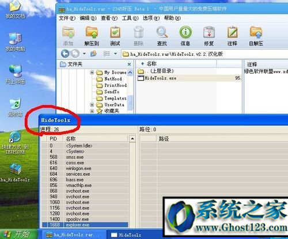
Task: Select the csrss.exe process row
Action: [85, 163]
